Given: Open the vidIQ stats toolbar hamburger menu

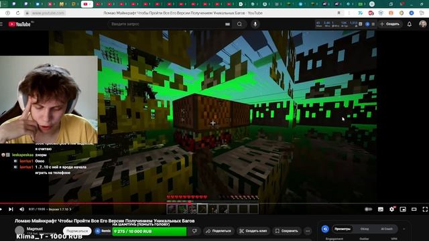Looking at the screenshot, I should click(373, 24).
